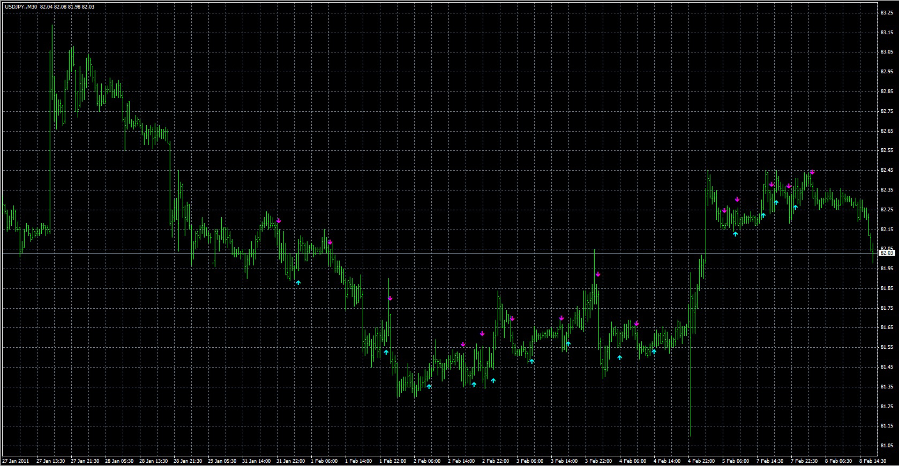Click the leftmost cyan up arrow on chart
The image size is (899, 466).
pyautogui.click(x=298, y=282)
